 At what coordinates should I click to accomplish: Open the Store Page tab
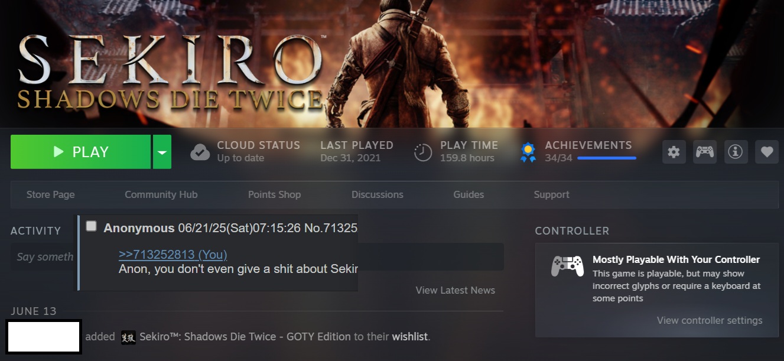pos(51,194)
